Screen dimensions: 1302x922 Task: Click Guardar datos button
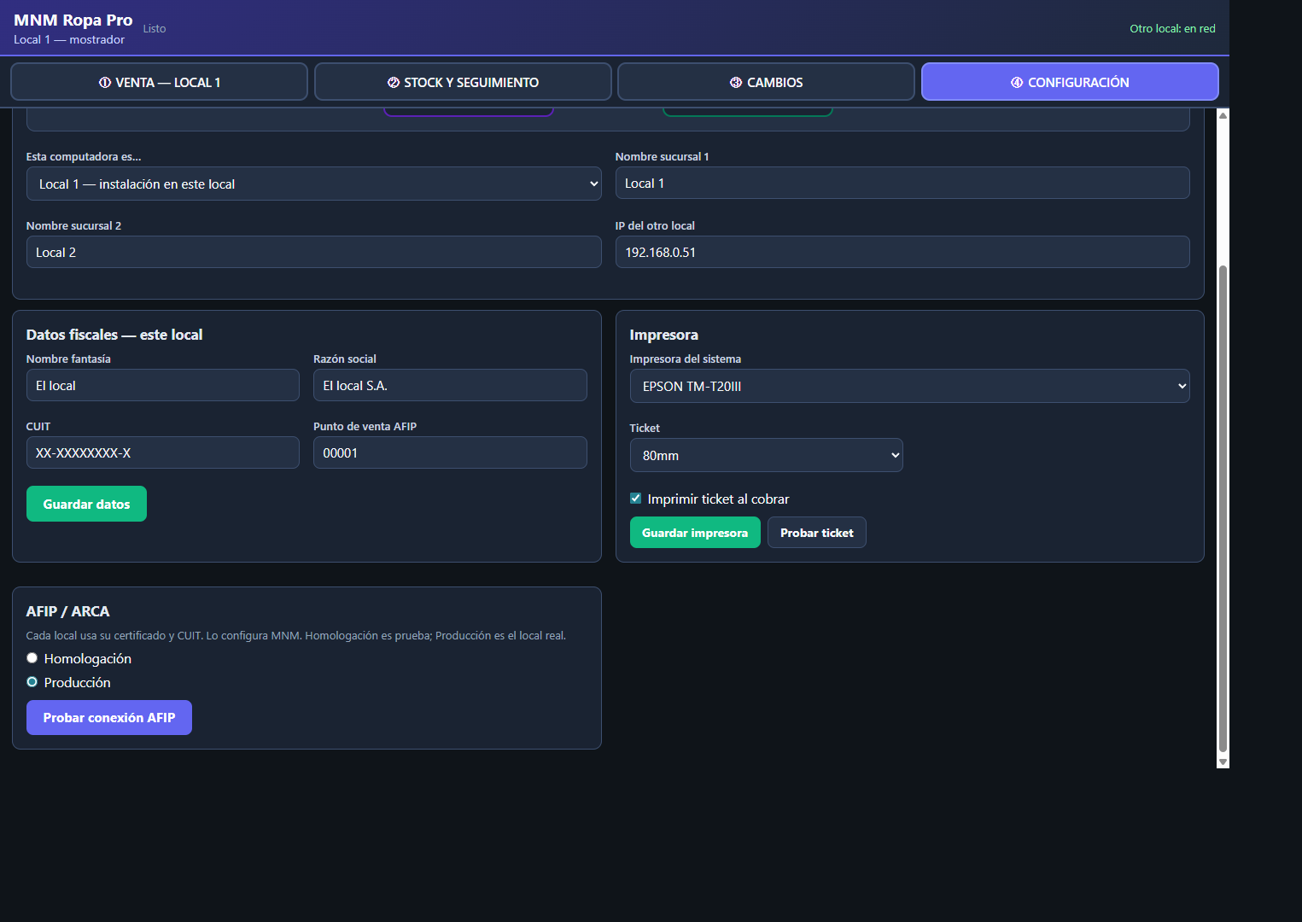[86, 504]
